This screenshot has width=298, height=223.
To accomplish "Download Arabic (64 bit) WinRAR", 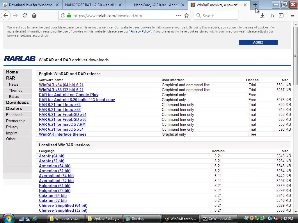I will [52, 156].
